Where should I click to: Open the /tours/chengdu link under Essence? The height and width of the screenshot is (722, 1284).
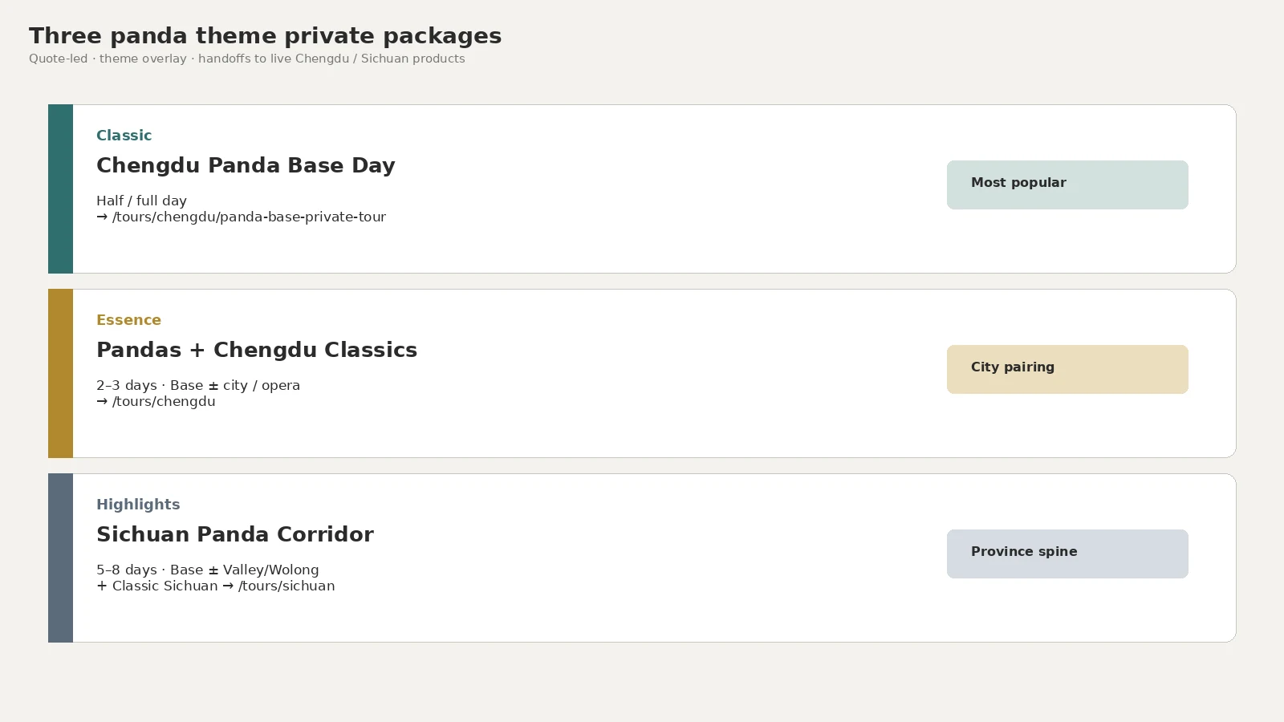click(x=156, y=402)
